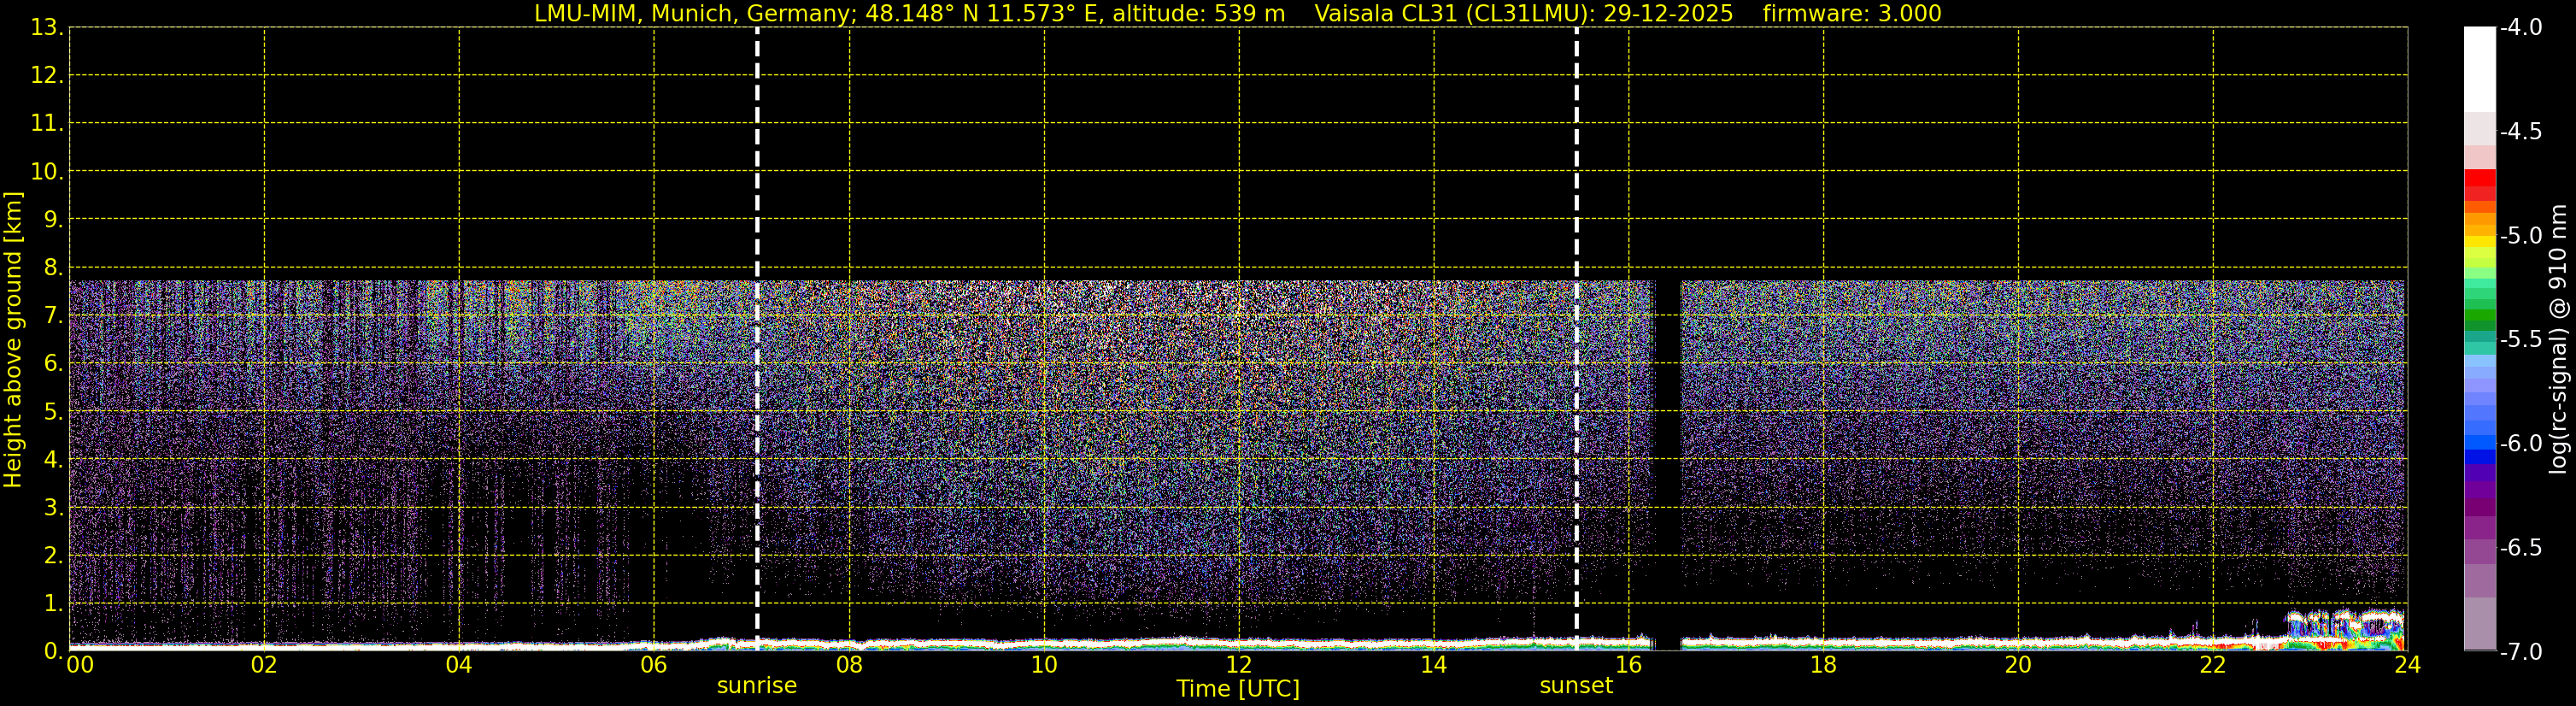The height and width of the screenshot is (706, 2576).
Task: Select the "sunset" label below the axis
Action: (x=1576, y=686)
